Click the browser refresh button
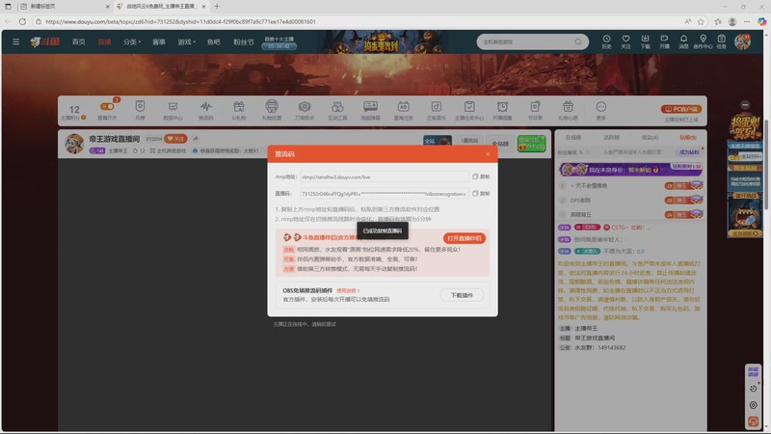The height and width of the screenshot is (434, 771). click(22, 21)
